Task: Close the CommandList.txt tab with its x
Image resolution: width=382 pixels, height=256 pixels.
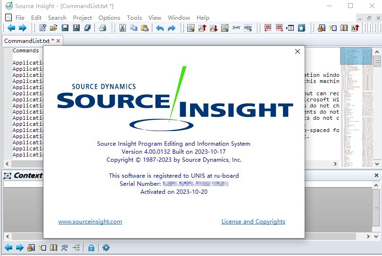Action: [x=58, y=41]
